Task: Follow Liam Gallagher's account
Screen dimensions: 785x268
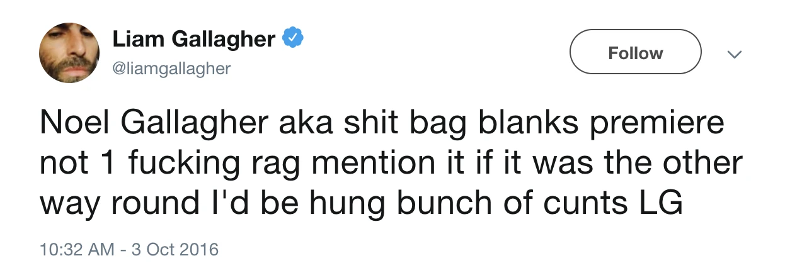Action: tap(635, 53)
